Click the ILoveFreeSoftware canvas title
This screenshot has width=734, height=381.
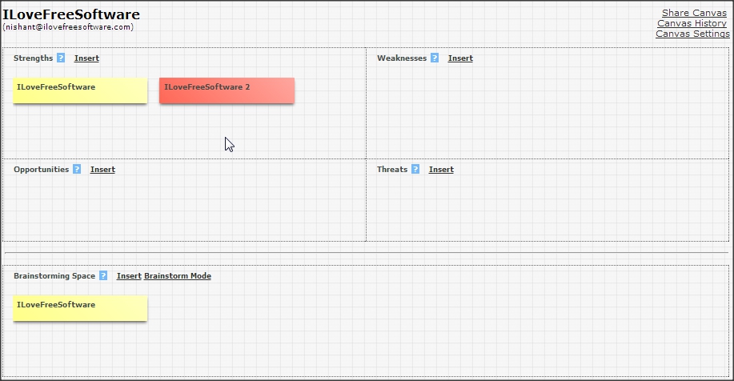(x=71, y=14)
